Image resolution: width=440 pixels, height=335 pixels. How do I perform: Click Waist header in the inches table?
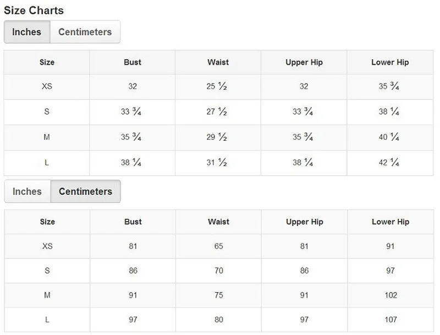pyautogui.click(x=218, y=62)
